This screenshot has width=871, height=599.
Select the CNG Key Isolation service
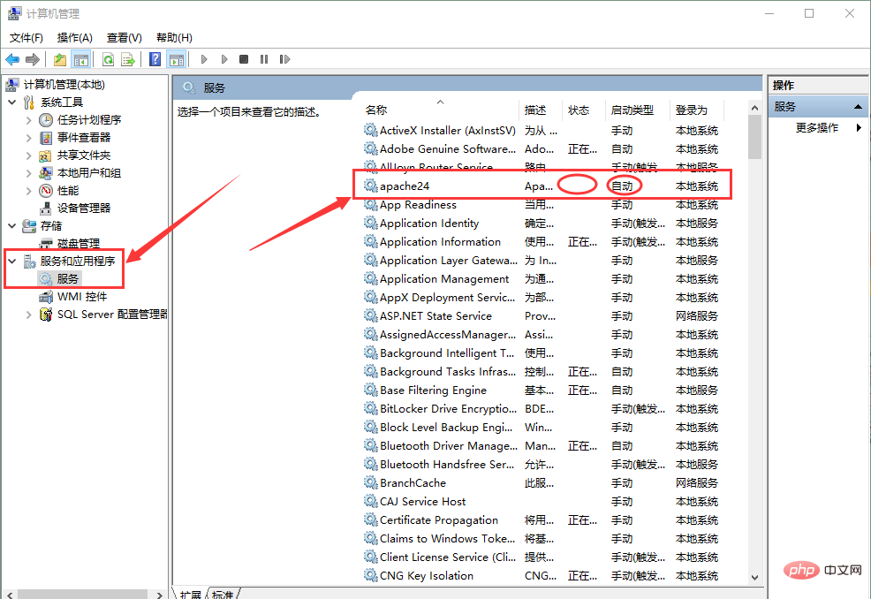click(x=542, y=576)
